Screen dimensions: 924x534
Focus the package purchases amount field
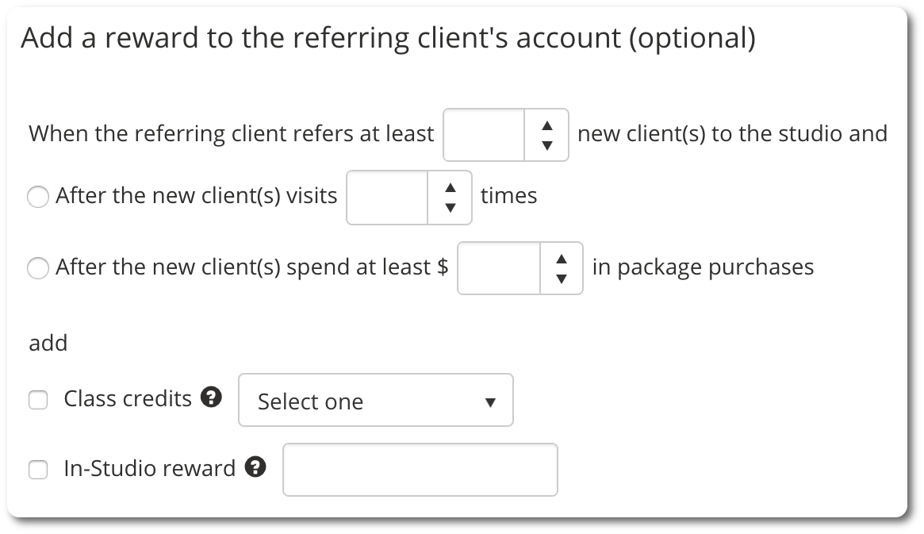point(499,268)
